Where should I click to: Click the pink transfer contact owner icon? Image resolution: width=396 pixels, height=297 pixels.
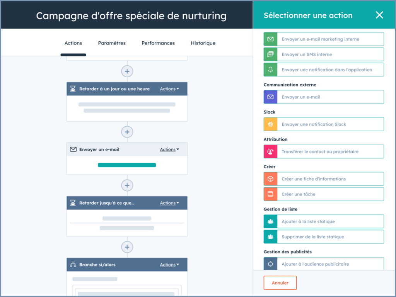[x=270, y=152]
